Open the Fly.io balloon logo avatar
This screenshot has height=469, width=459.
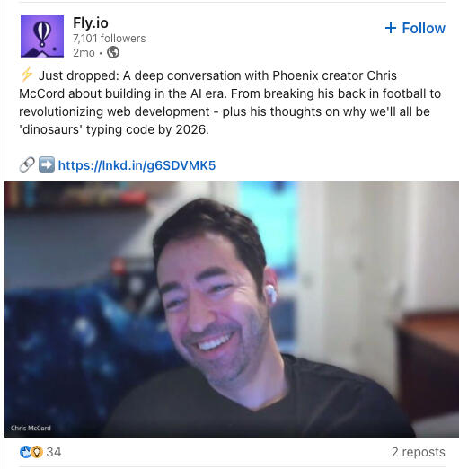(42, 36)
